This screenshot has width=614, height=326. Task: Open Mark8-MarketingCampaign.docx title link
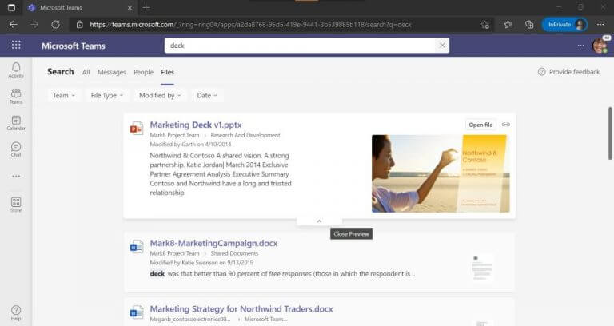coord(213,243)
